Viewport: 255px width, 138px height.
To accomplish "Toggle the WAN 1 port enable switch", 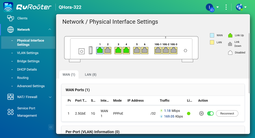I will tap(210, 113).
